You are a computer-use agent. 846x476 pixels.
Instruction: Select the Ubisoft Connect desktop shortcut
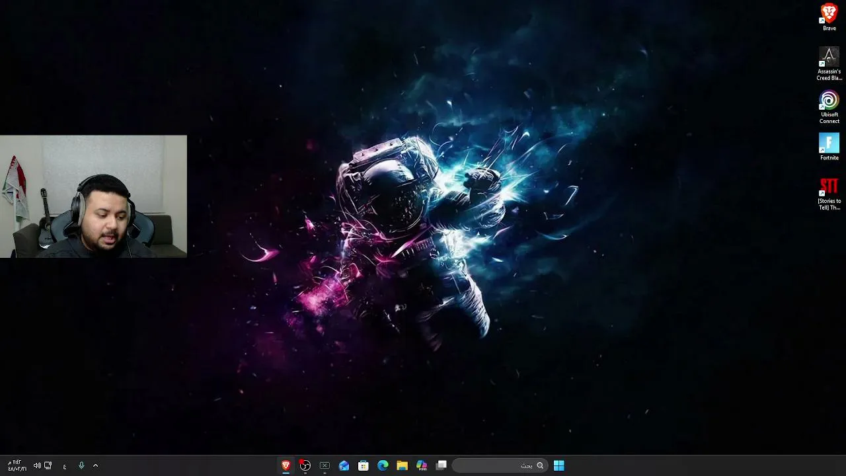pos(829,107)
